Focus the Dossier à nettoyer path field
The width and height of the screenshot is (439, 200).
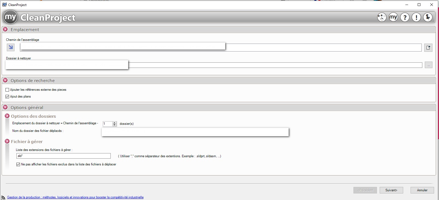pos(214,65)
